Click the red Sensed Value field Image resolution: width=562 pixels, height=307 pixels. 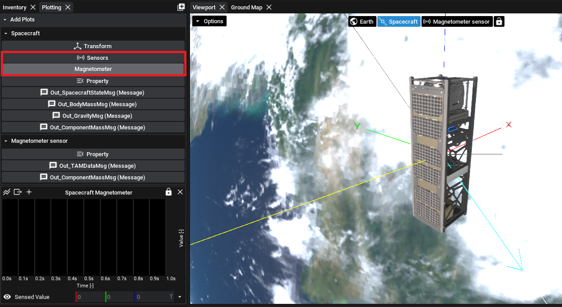(x=90, y=297)
